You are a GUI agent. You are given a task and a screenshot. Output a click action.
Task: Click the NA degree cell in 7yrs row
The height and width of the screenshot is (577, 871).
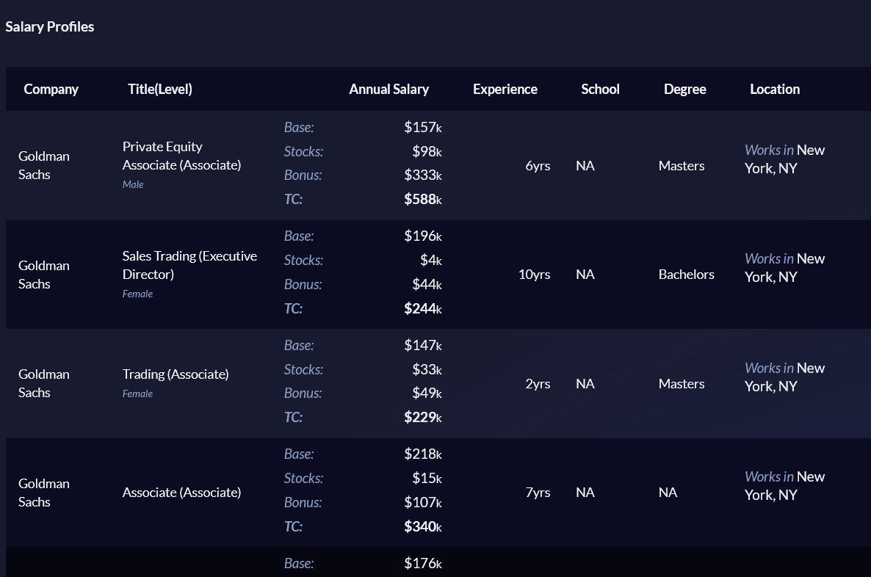point(668,493)
